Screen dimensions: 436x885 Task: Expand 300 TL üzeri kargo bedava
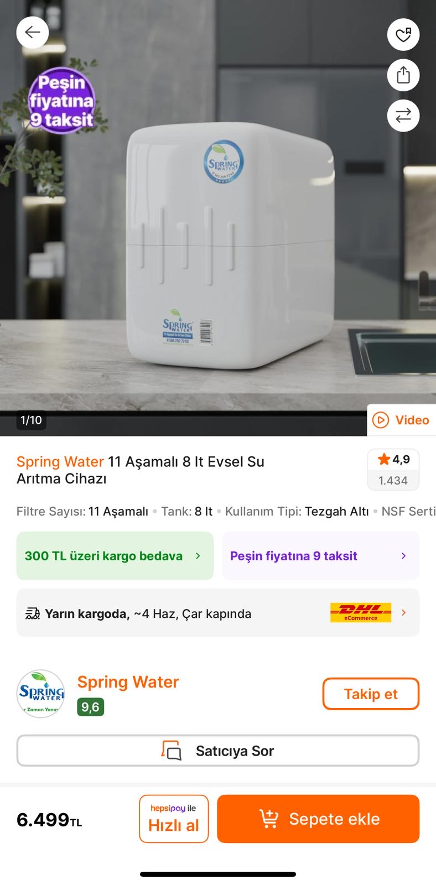(115, 556)
